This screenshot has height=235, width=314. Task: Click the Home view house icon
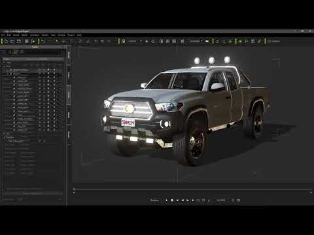[x=153, y=41]
